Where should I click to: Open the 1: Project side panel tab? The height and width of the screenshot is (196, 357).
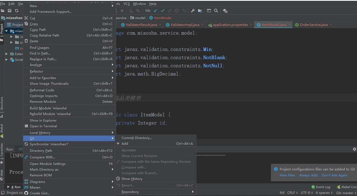pos(2,32)
